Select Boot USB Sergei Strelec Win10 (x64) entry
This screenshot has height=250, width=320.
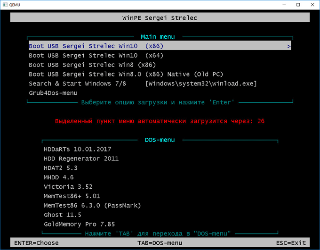coord(96,56)
